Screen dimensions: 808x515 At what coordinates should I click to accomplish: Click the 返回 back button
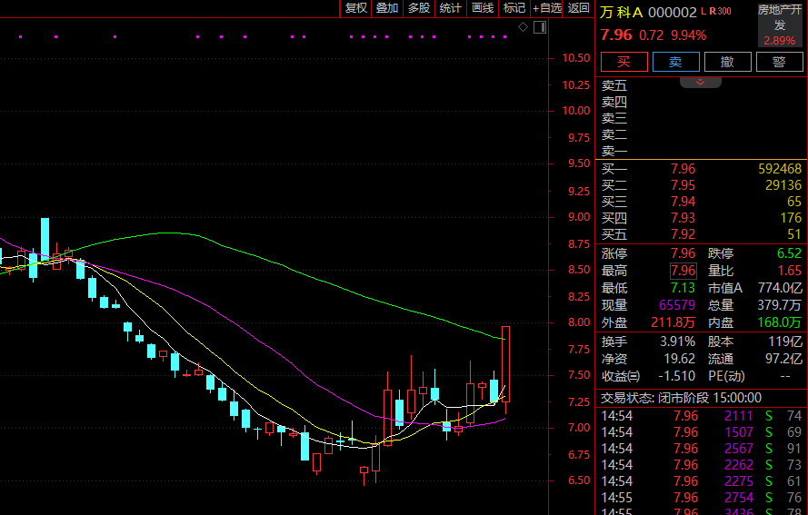(x=579, y=8)
